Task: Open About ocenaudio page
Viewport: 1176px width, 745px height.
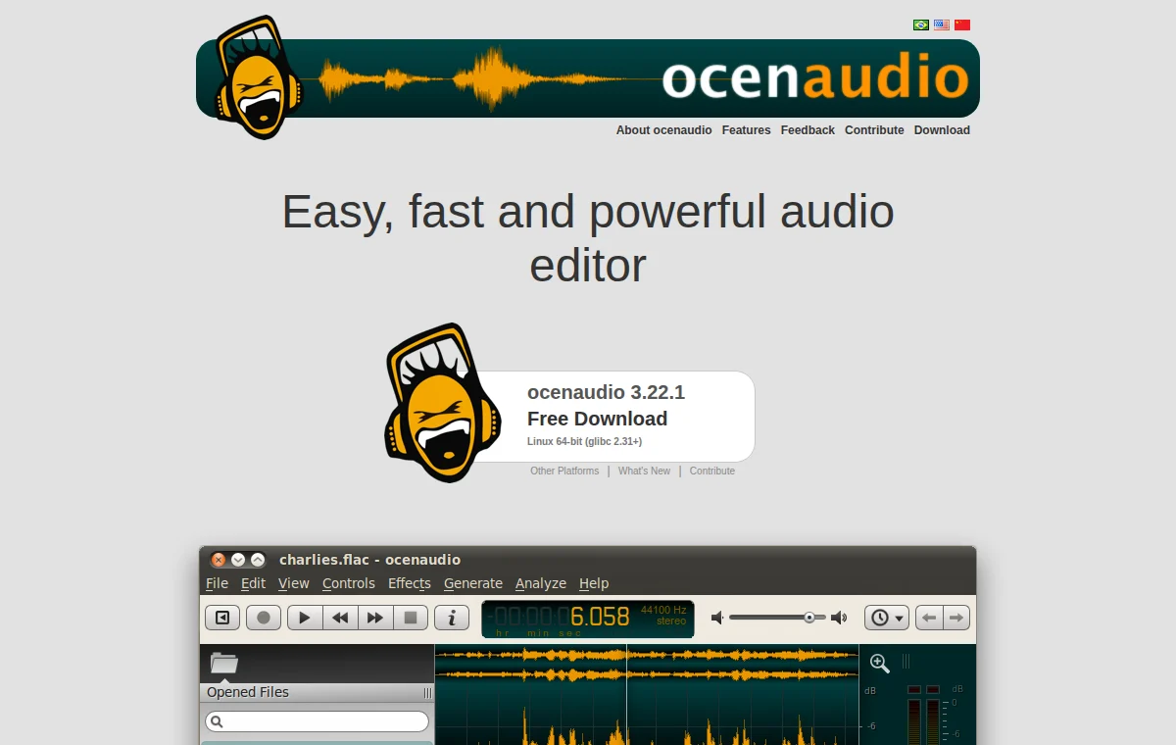Action: pos(664,130)
